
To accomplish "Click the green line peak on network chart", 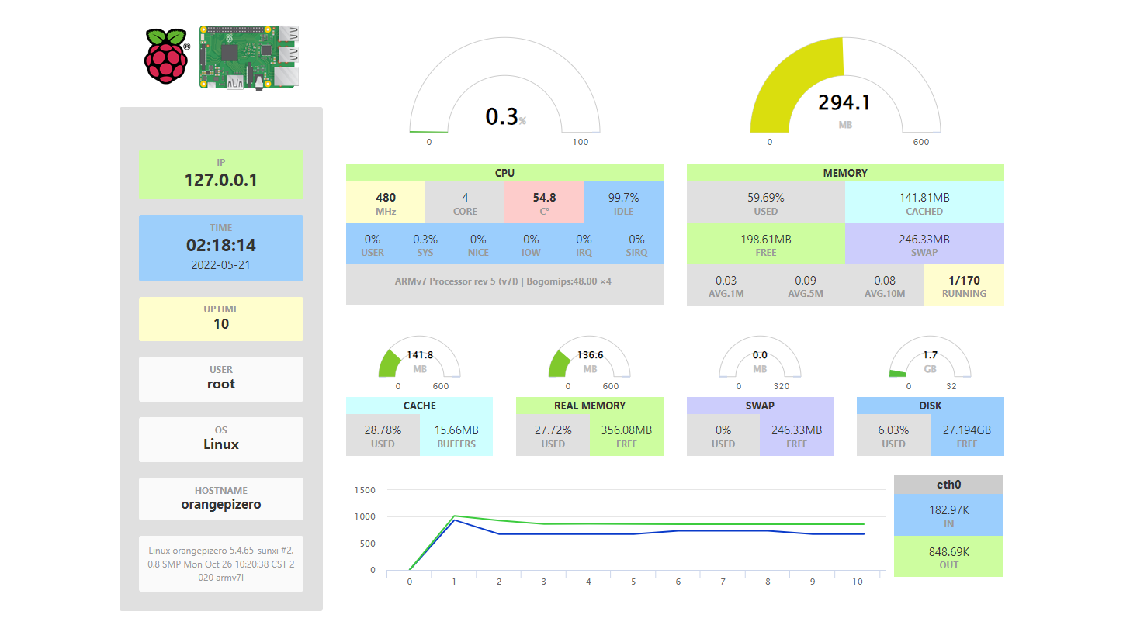I will [455, 516].
